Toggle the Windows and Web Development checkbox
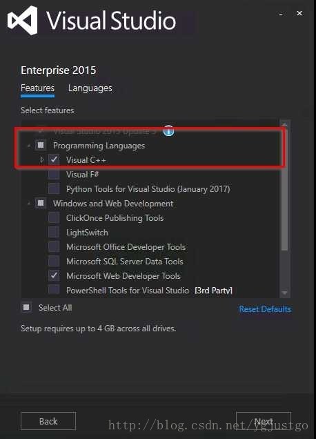The width and height of the screenshot is (316, 439). point(41,203)
